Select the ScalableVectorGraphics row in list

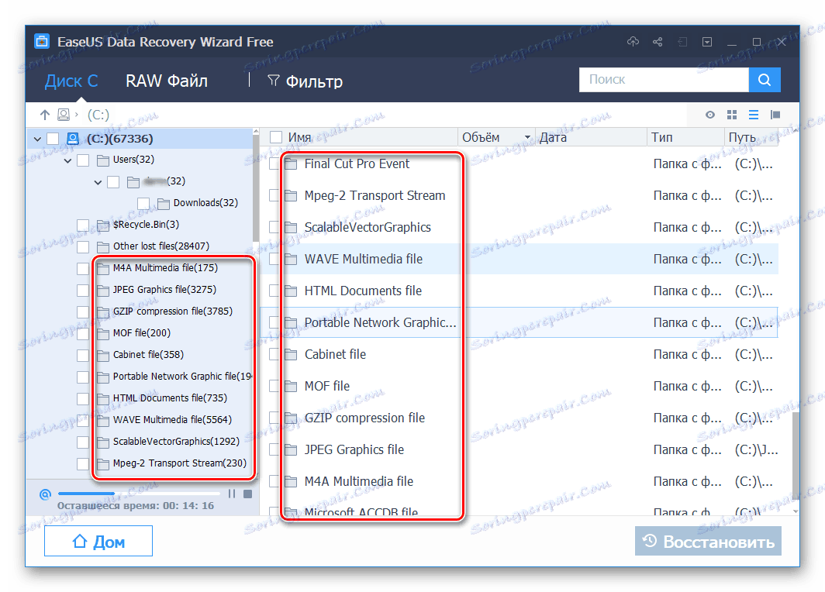520,228
